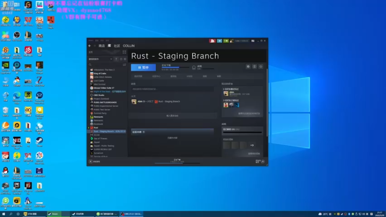Open the first avatar under friends who played before
The image size is (386, 217).
(x=226, y=105)
